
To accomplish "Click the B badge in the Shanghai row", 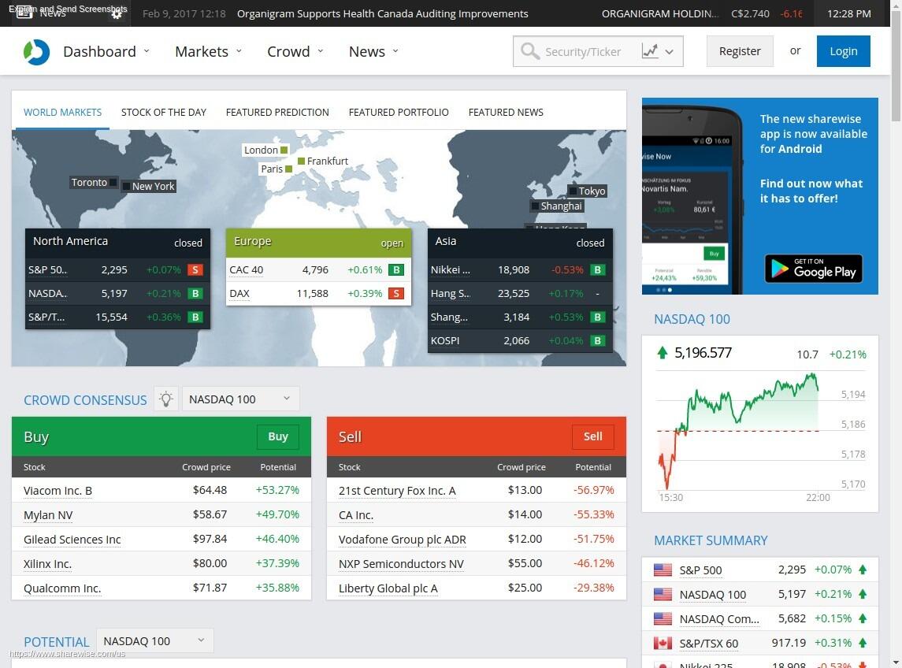I will point(597,317).
